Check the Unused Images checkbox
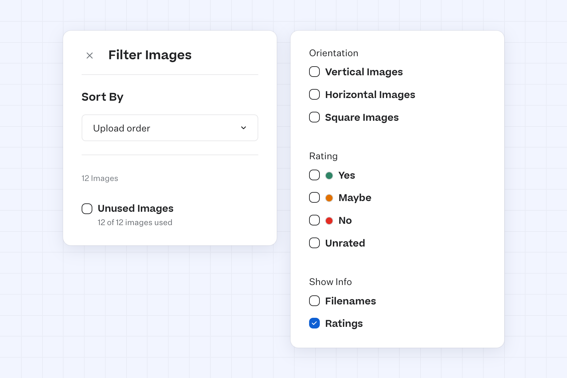Screen dimensions: 567x378 point(87,208)
